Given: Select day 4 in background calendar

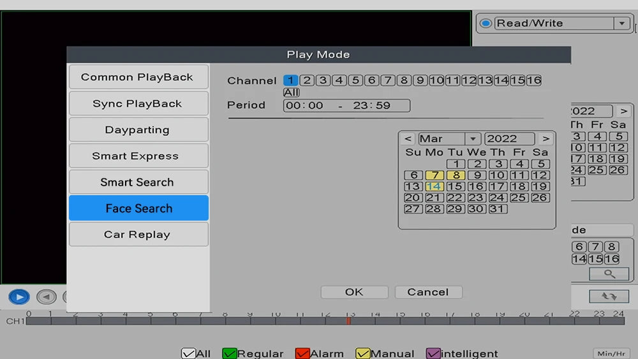Looking at the screenshot, I should click(x=597, y=136).
